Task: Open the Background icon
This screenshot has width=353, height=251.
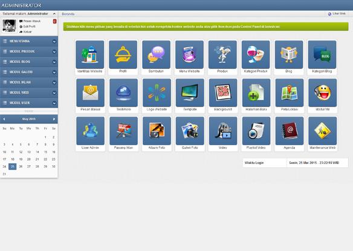Action: 223,93
